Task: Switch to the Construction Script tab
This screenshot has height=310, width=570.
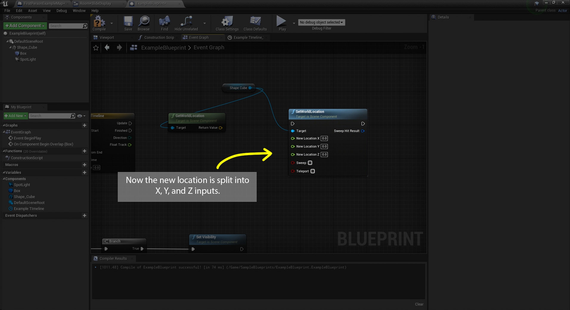Action: point(159,38)
